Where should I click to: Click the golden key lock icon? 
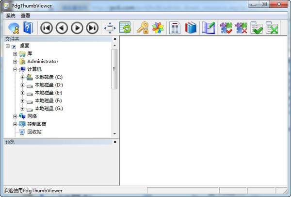143,28
